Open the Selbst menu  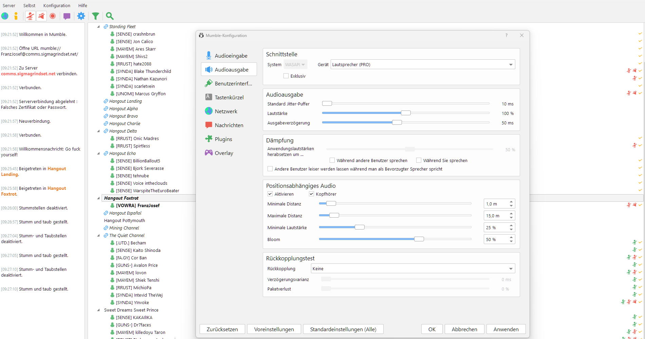tap(29, 5)
